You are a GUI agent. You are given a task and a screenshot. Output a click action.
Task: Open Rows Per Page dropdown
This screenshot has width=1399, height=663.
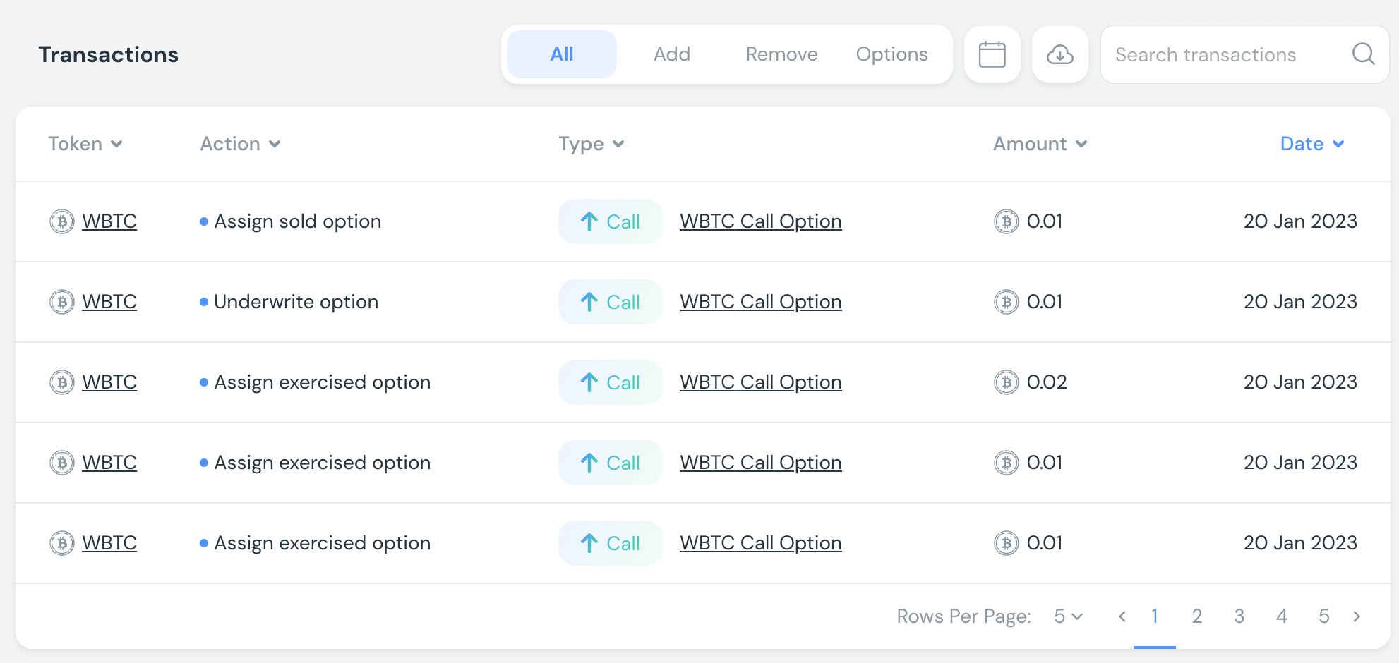coord(1068,616)
